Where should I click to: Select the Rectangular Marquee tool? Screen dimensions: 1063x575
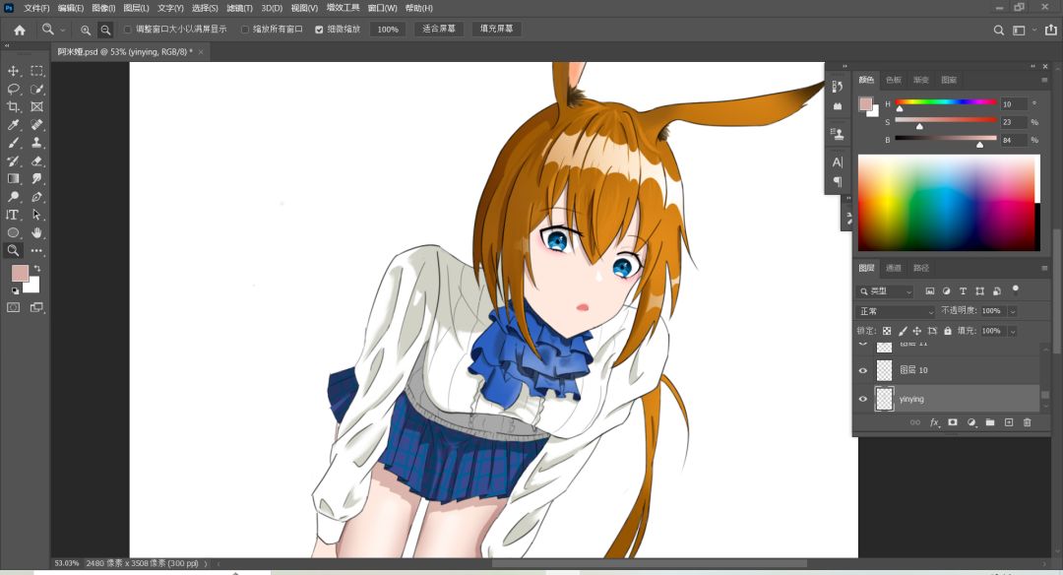(37, 71)
